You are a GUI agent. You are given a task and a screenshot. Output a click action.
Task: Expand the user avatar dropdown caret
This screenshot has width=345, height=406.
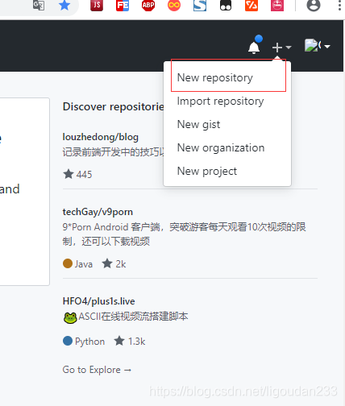coord(327,47)
